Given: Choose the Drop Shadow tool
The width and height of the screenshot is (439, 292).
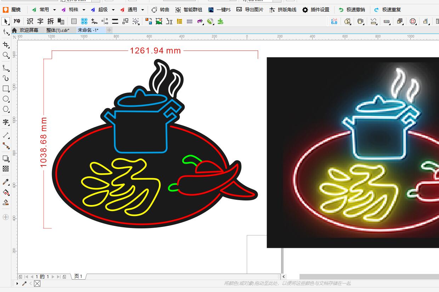Looking at the screenshot, I should pyautogui.click(x=6, y=158).
